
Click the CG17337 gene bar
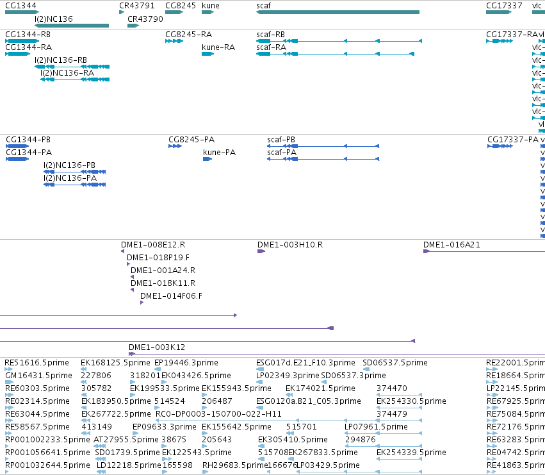coord(499,12)
